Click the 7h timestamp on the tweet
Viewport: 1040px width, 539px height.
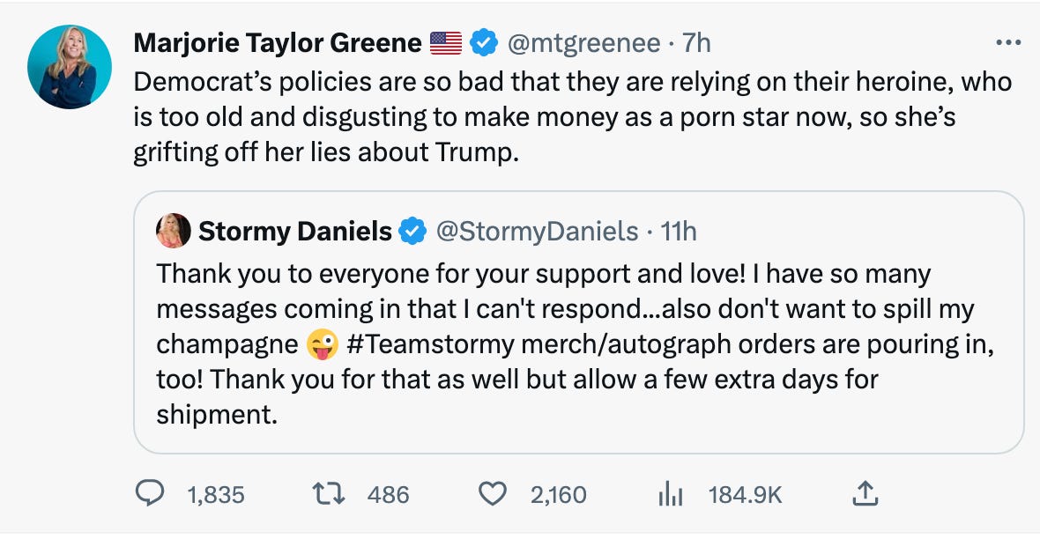click(696, 42)
